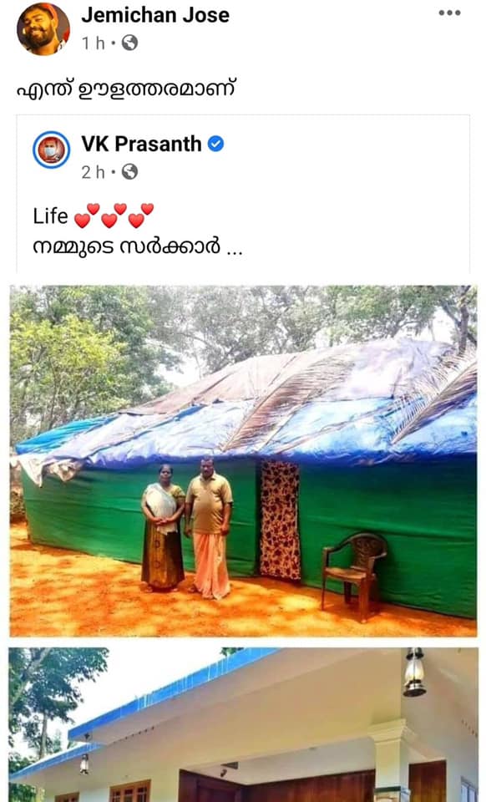The image size is (486, 802).
Task: Click the word 'Life' in shared post
Action: coord(50,216)
